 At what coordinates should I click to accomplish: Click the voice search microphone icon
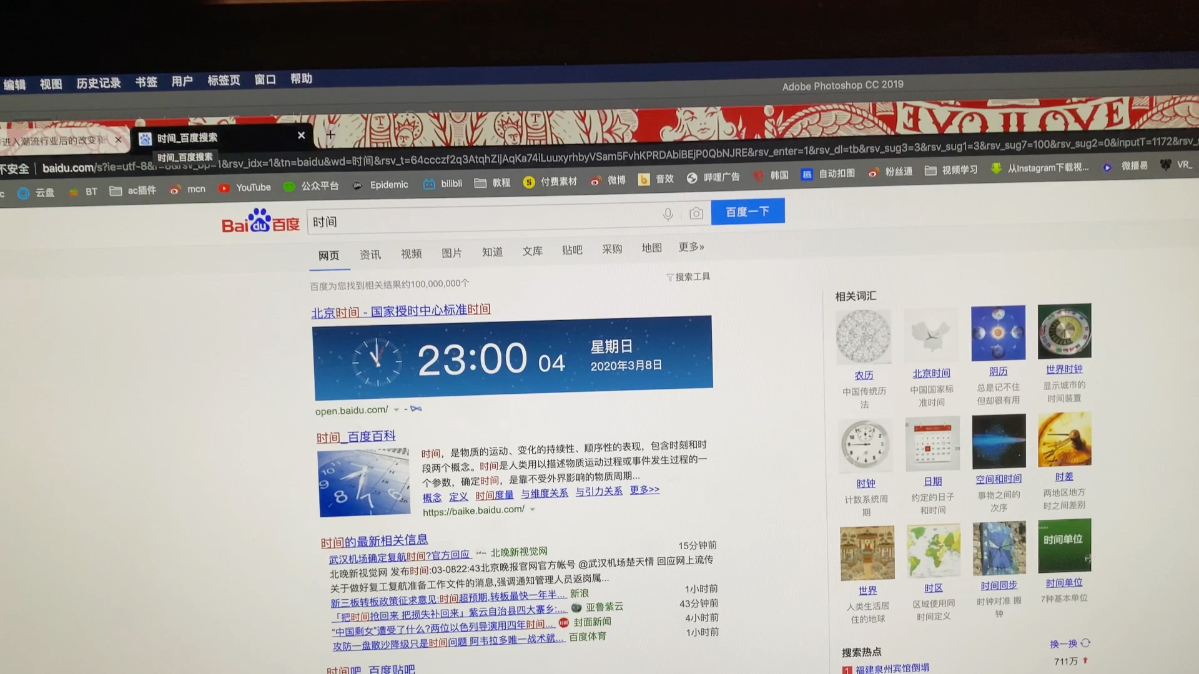[x=668, y=215]
